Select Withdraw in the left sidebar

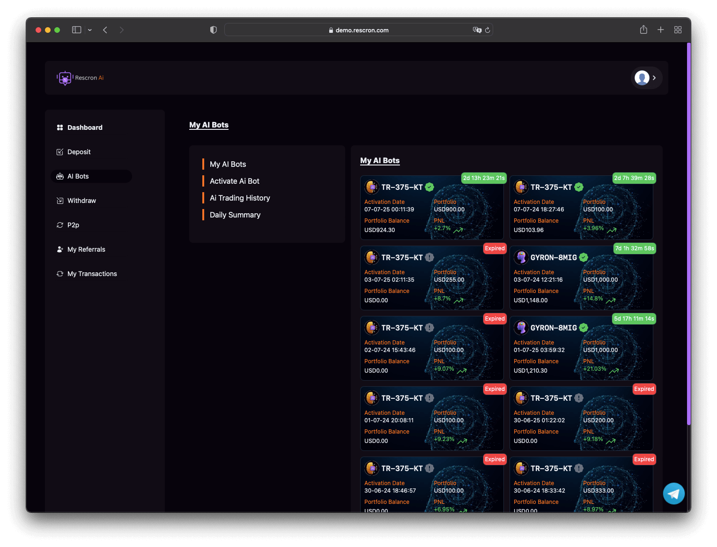tap(81, 201)
